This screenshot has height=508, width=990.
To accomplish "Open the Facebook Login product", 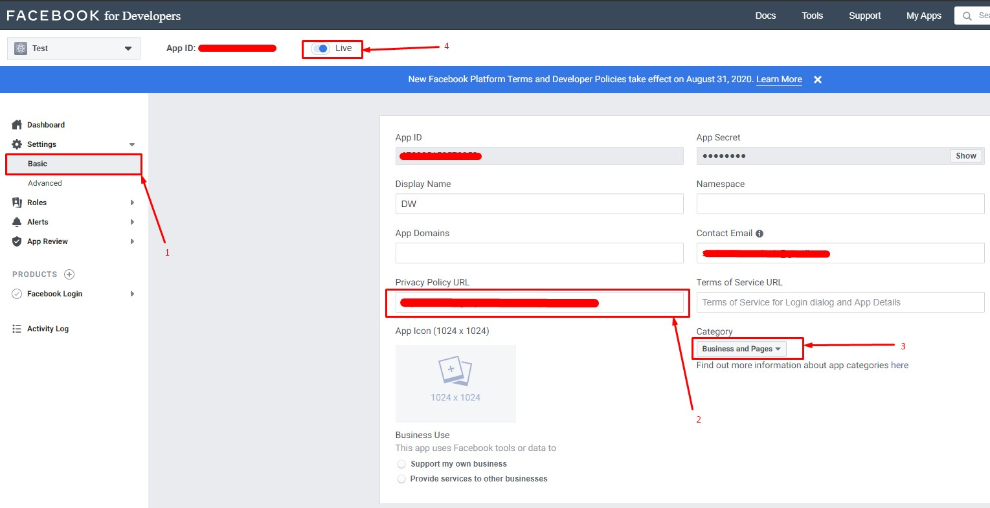I will pos(54,294).
